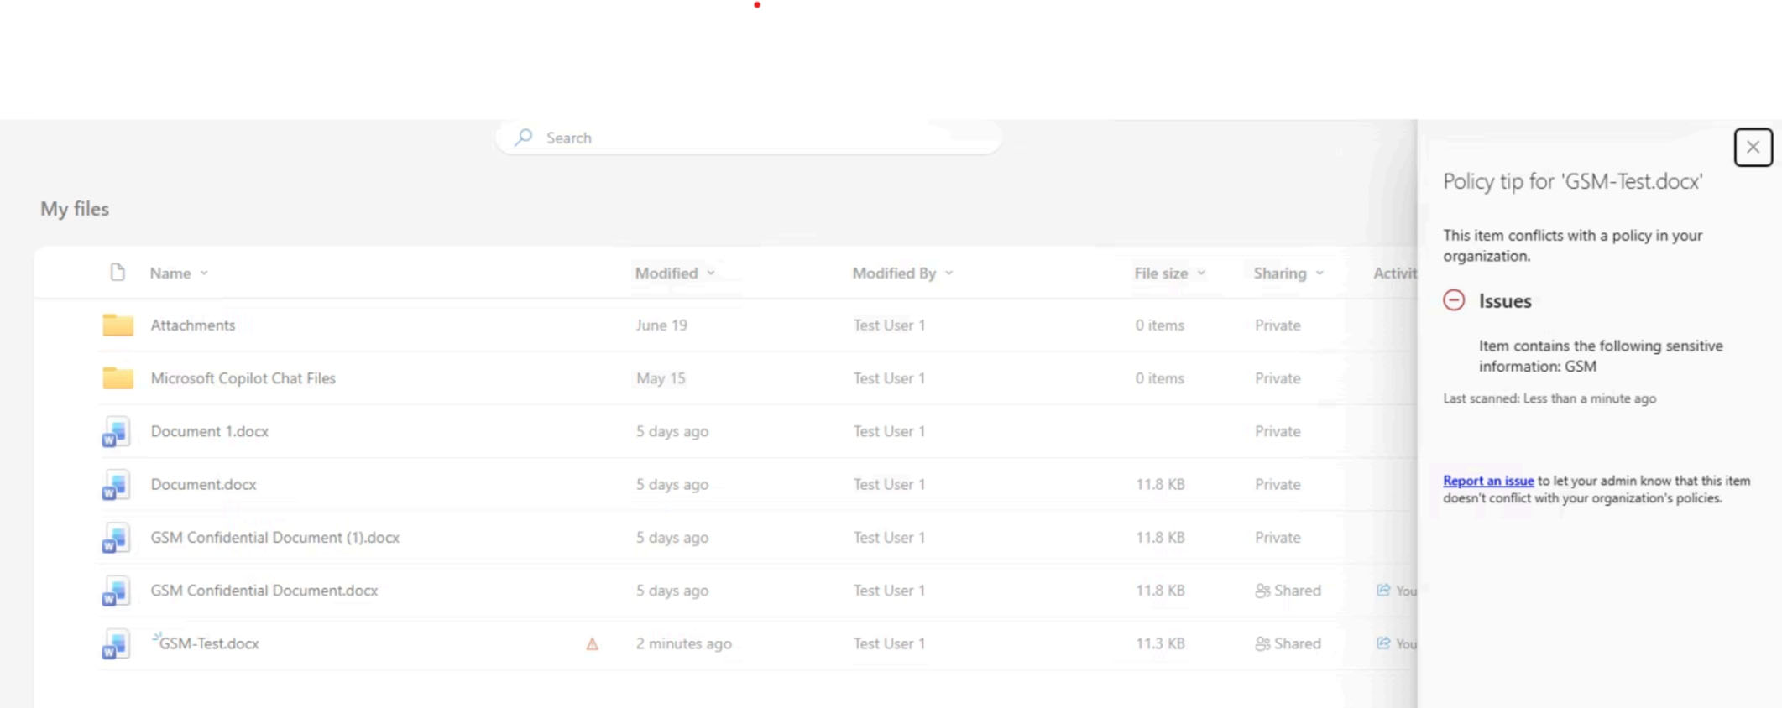The height and width of the screenshot is (708, 1782).
Task: Click the Activity column header
Action: click(x=1395, y=273)
